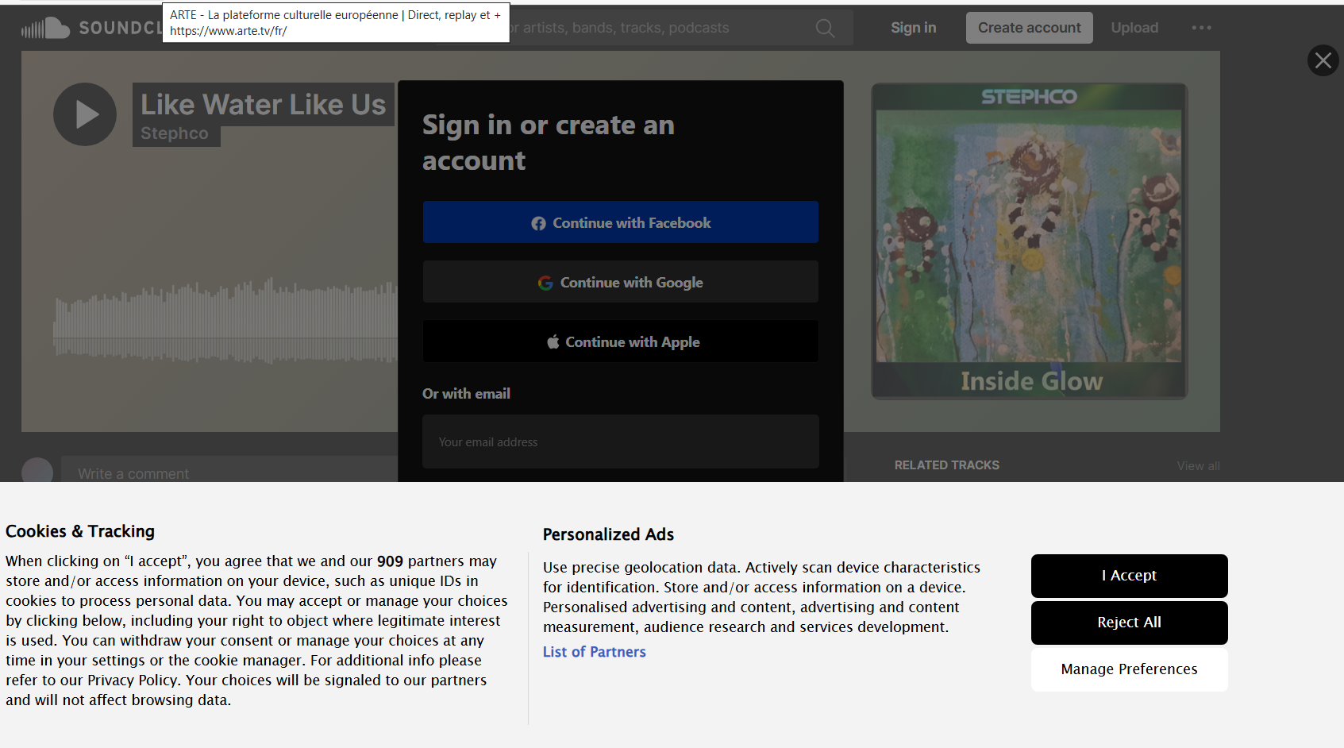Play the Like Water Like Us track
The width and height of the screenshot is (1344, 748).
tap(85, 114)
